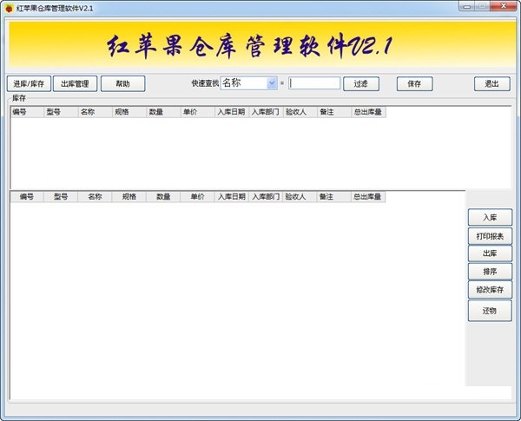Click the 入库 button on right panel
This screenshot has width=521, height=421.
click(490, 218)
